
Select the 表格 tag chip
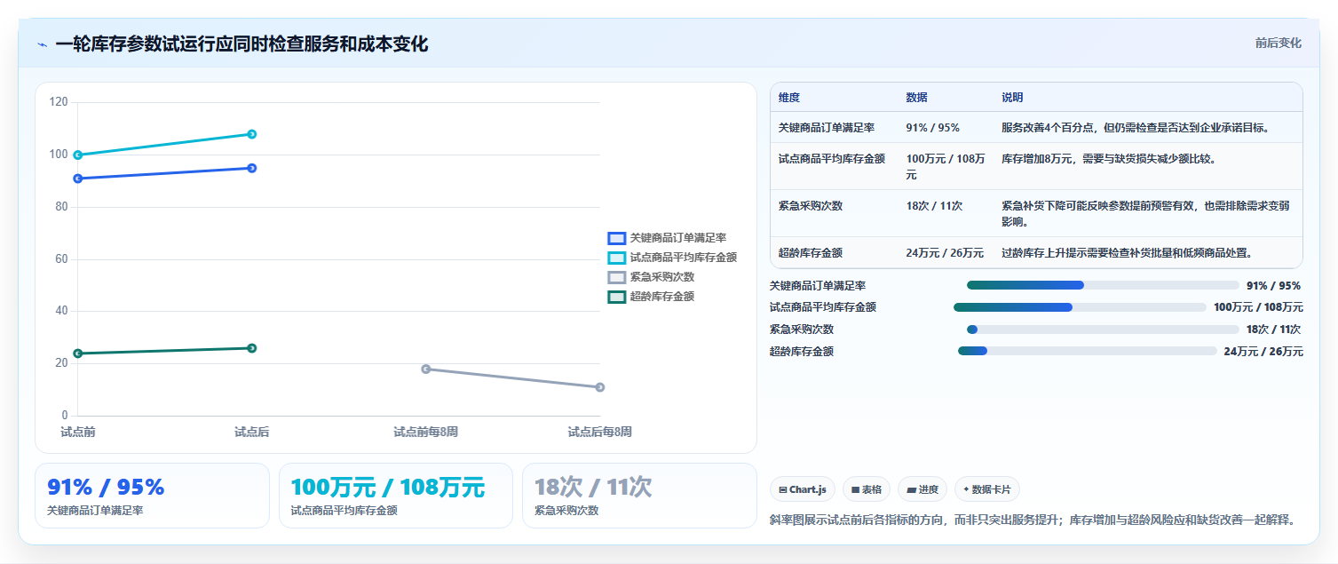867,489
